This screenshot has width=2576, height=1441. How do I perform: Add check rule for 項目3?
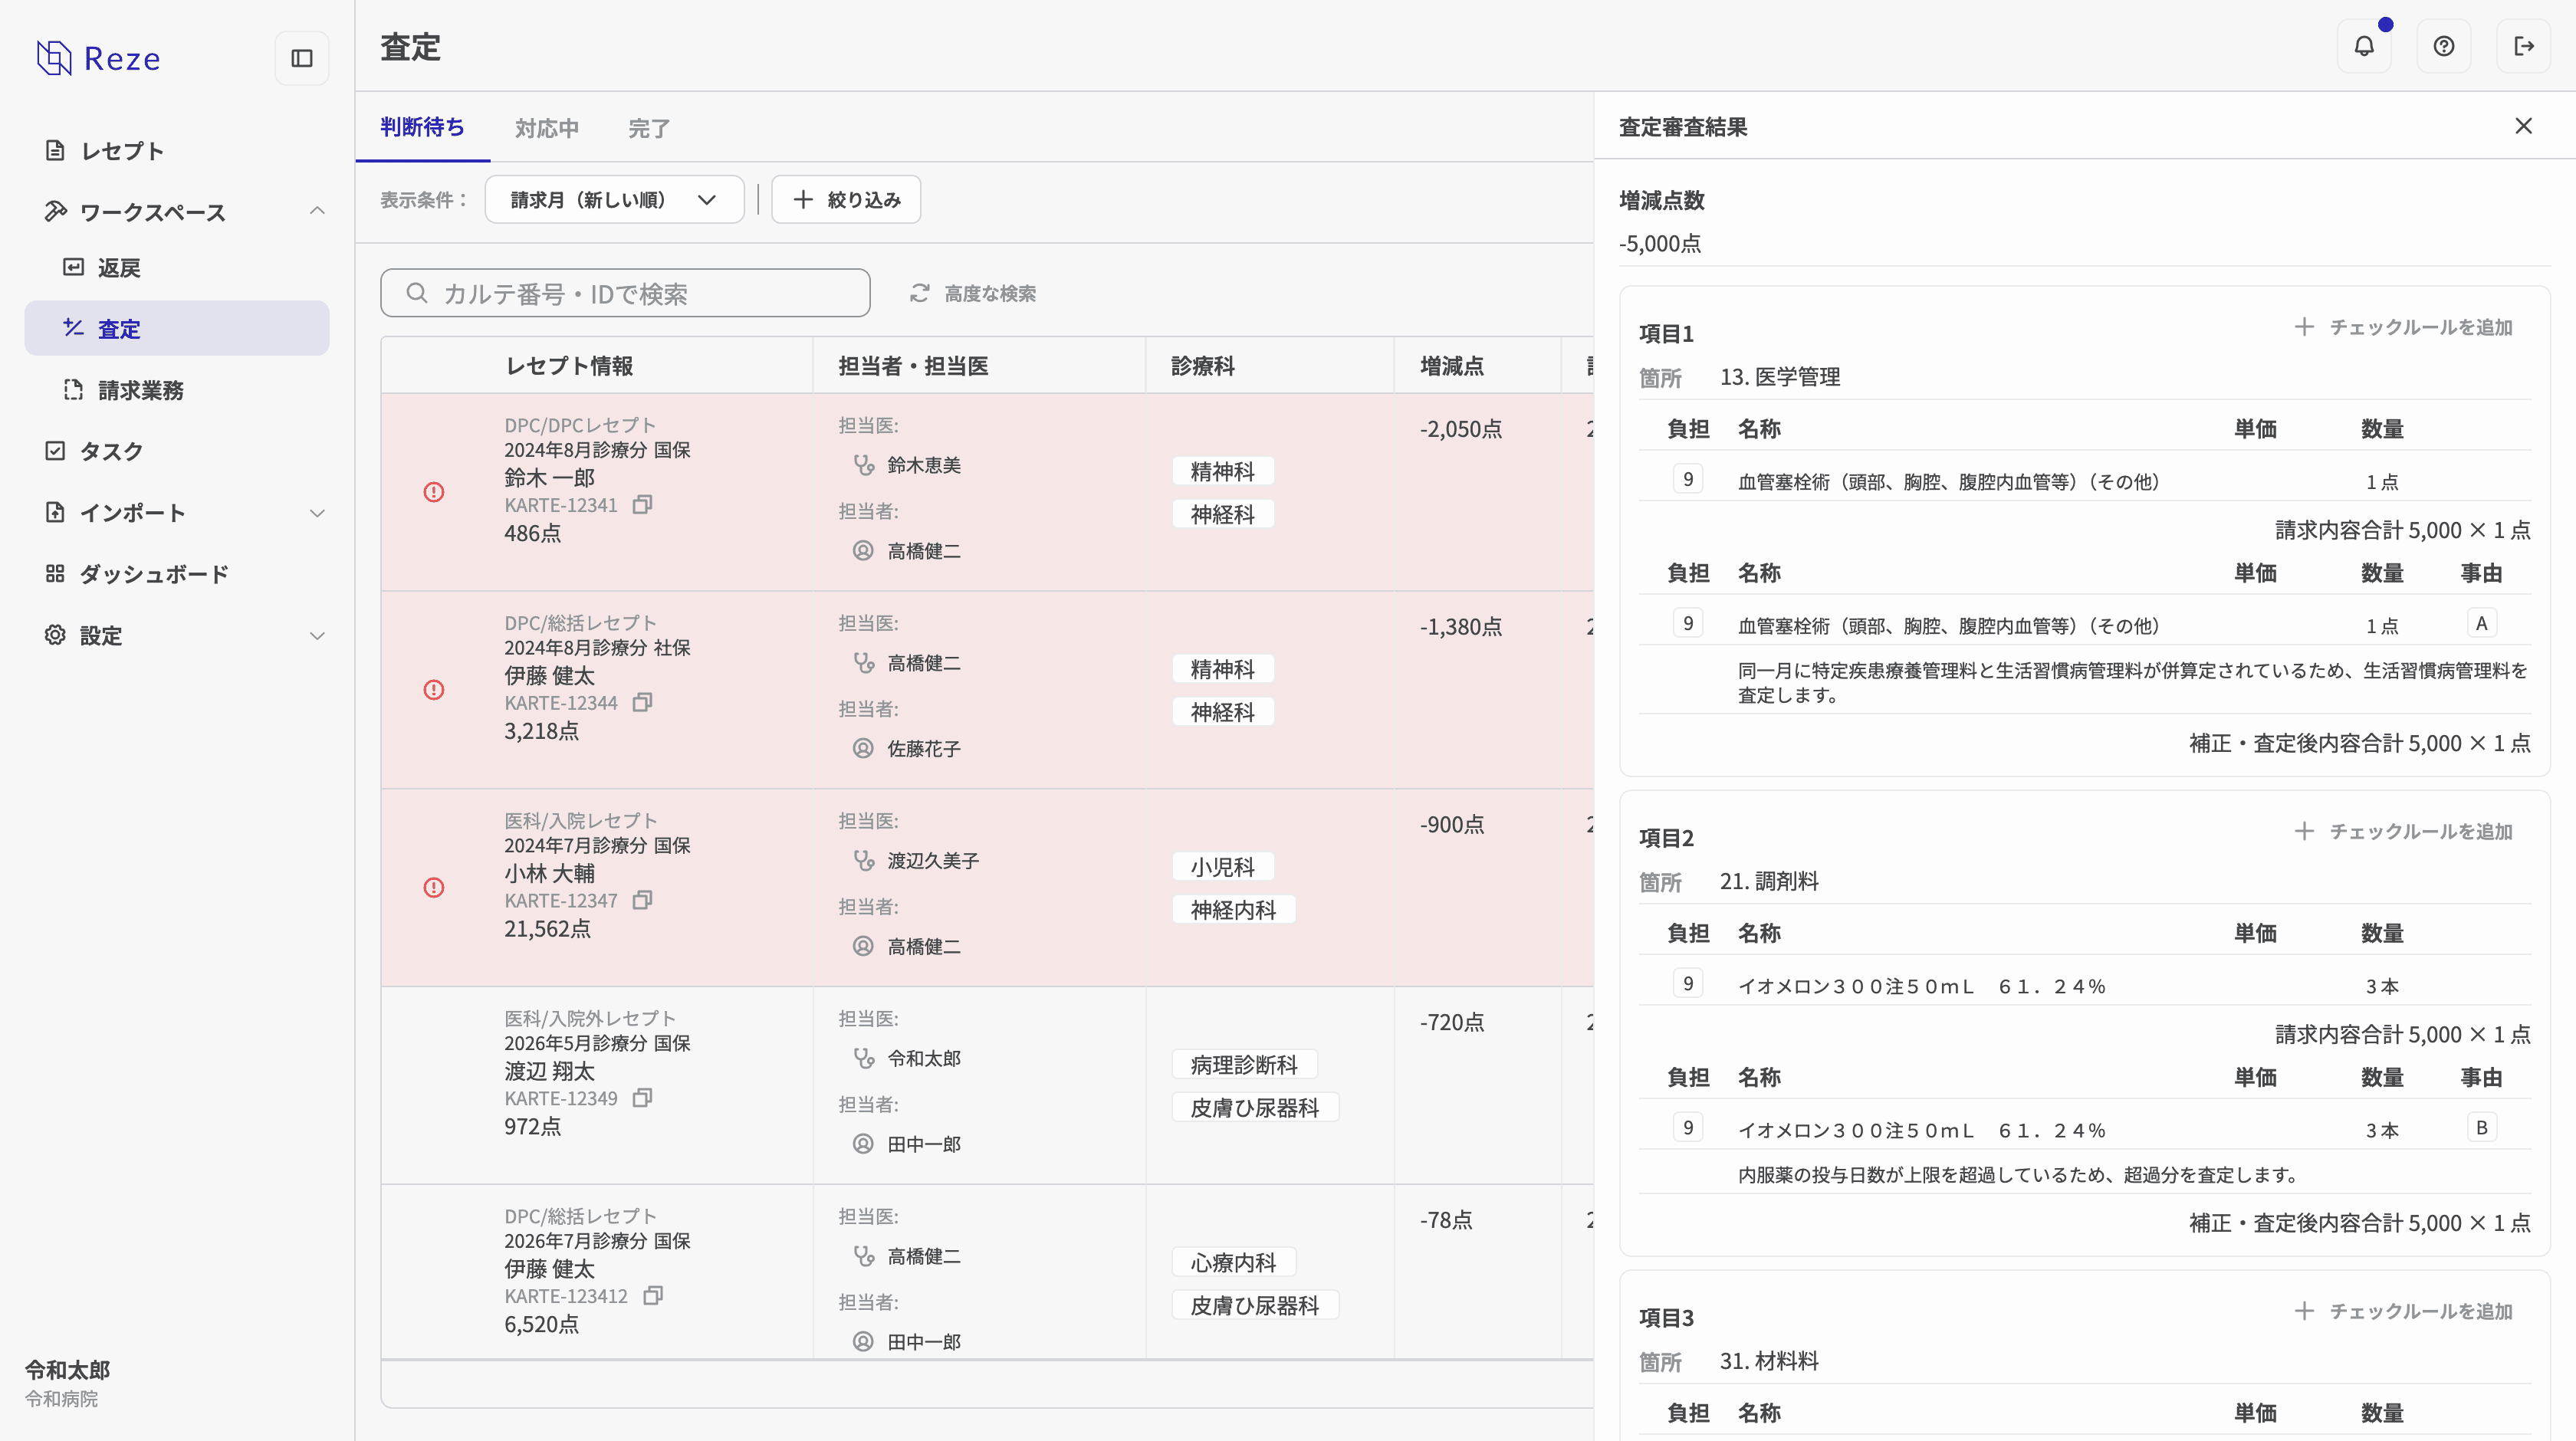tap(2404, 1311)
